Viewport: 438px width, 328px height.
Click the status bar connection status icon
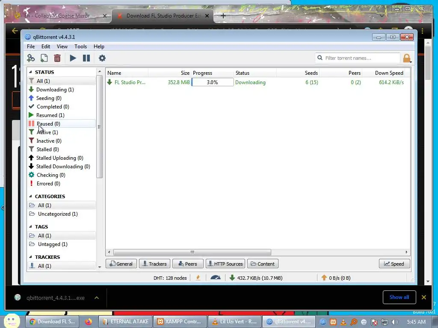click(x=198, y=278)
